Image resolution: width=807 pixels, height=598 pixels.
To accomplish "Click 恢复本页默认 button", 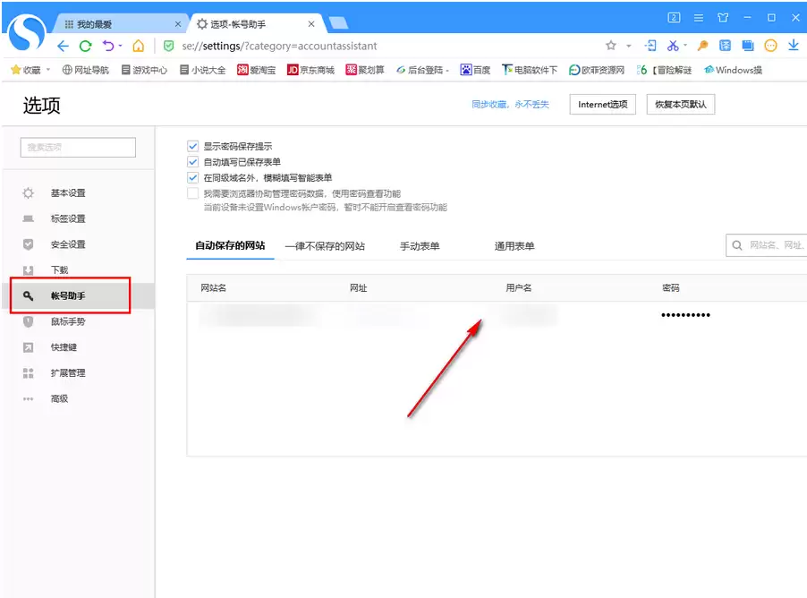I will click(680, 105).
